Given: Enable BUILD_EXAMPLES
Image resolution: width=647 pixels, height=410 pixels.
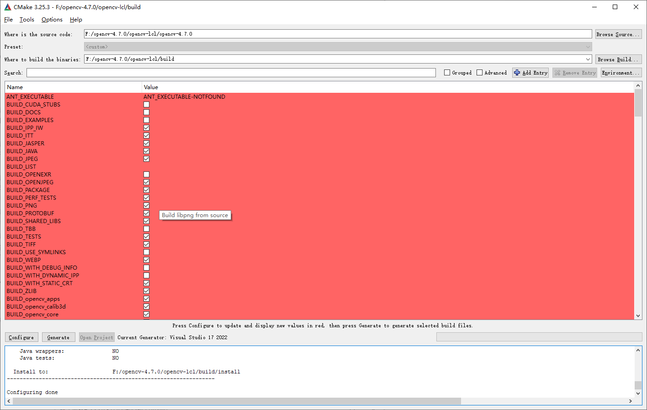Looking at the screenshot, I should (x=146, y=120).
